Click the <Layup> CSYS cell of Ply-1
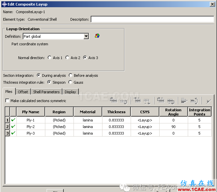Viewport: 217px width, 192px height. click(x=145, y=120)
